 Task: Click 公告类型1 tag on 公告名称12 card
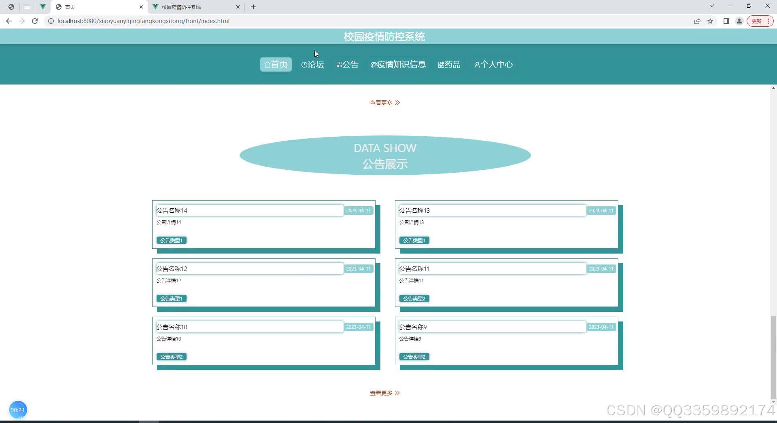click(172, 298)
